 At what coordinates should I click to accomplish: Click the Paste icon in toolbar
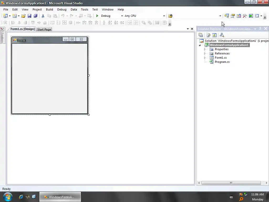click(55, 16)
